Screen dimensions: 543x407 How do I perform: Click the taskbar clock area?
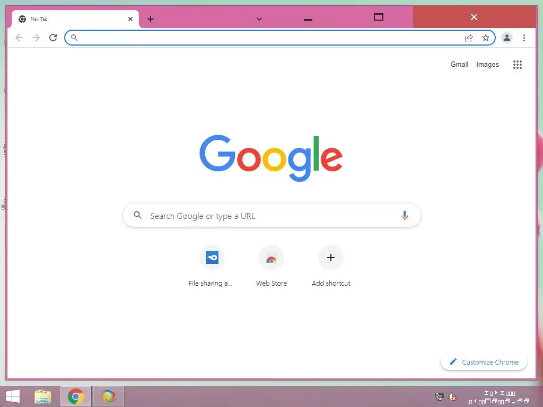pos(499,397)
